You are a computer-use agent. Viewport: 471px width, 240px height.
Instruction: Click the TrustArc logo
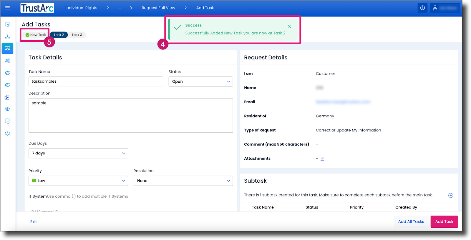pos(37,8)
